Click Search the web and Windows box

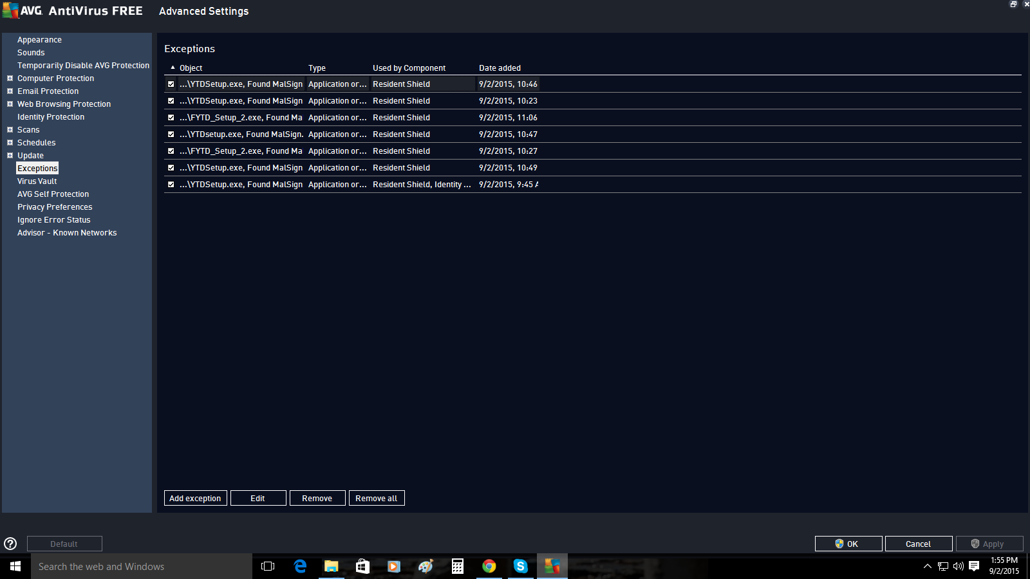pos(142,566)
